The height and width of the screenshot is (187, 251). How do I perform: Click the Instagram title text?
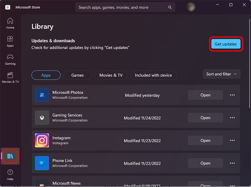pyautogui.click(x=62, y=138)
